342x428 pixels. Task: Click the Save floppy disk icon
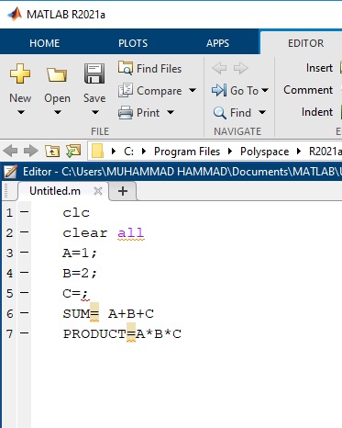coord(94,73)
